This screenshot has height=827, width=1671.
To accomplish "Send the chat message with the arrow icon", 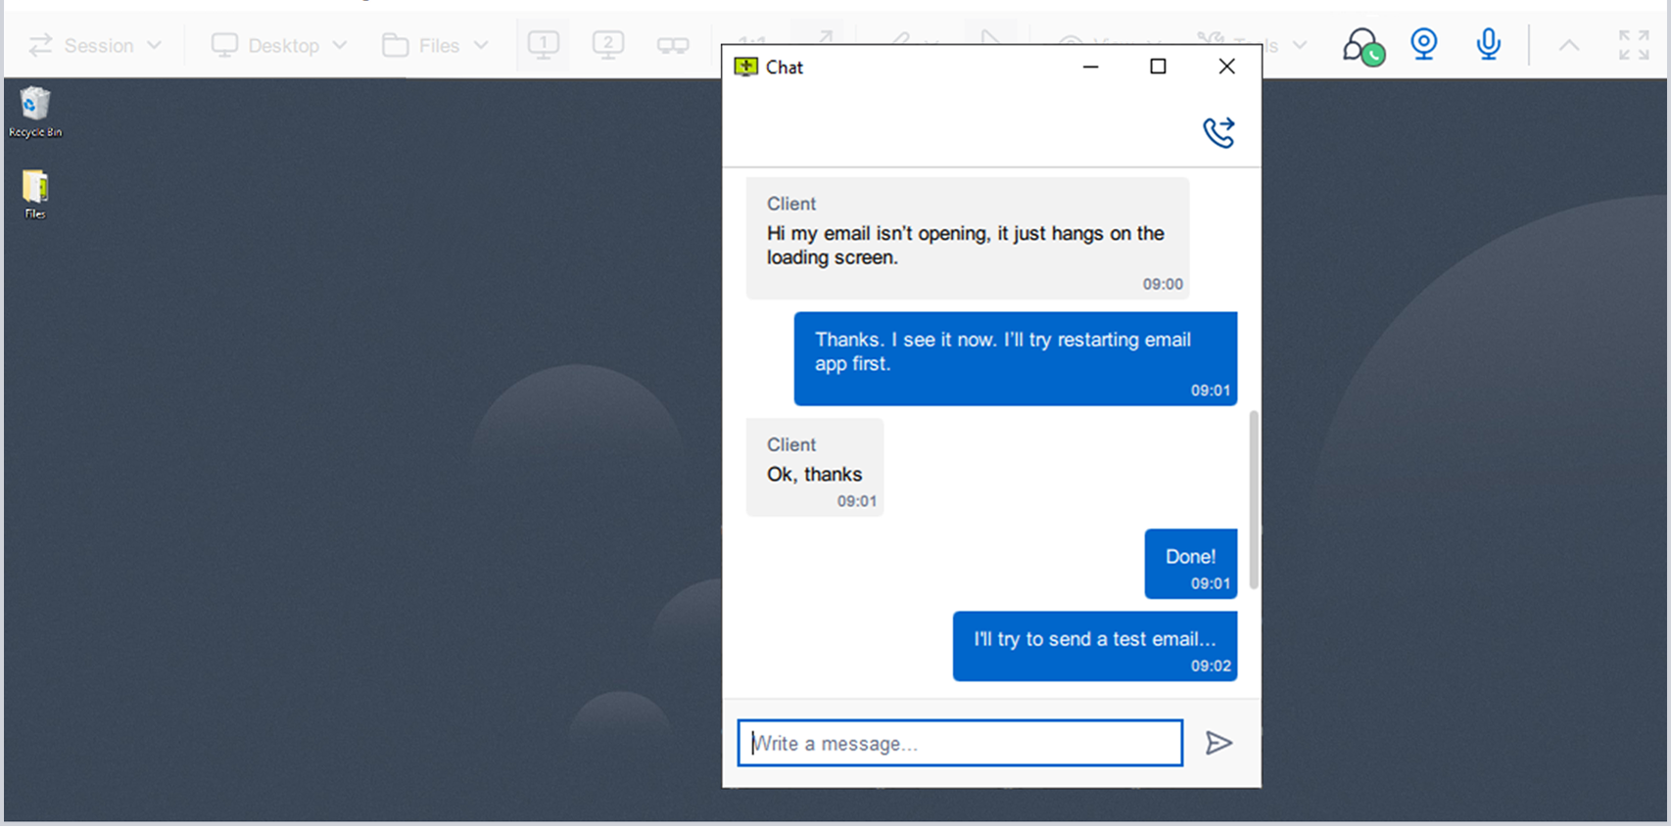I will [1218, 743].
